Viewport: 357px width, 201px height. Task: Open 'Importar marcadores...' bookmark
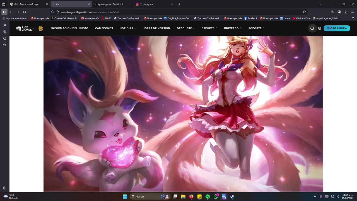(x=15, y=18)
